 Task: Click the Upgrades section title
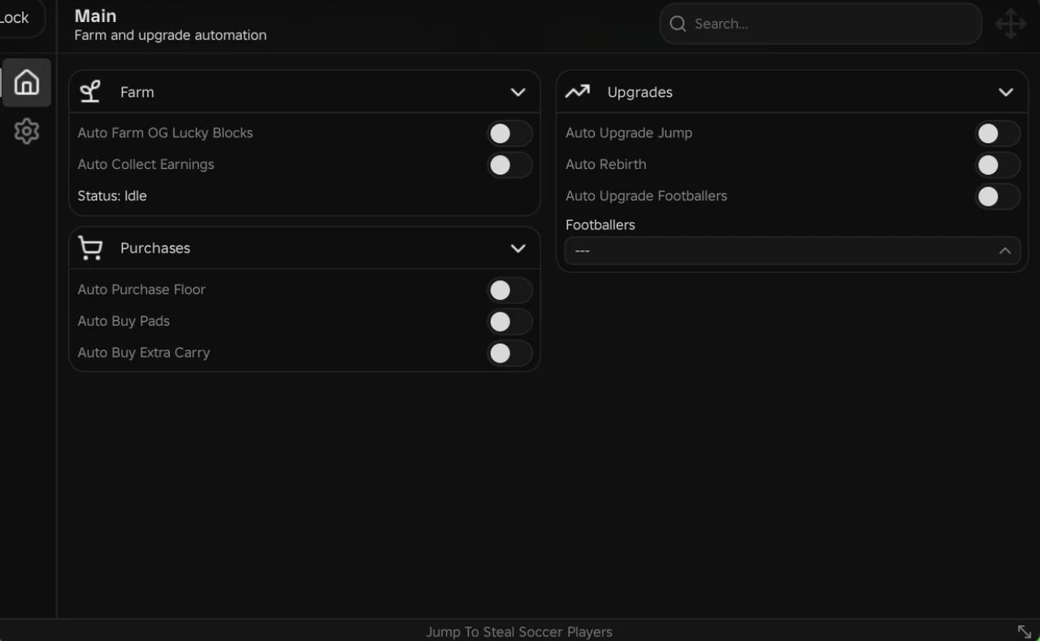(x=640, y=92)
